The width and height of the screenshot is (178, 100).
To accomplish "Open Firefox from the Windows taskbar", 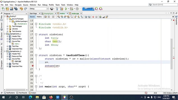I will [x=51, y=97].
